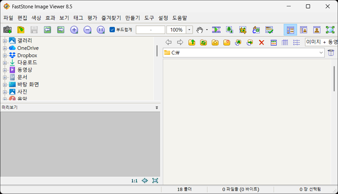The image size is (338, 194).
Task: Open recycle bin icon beside path
Action: click(x=331, y=52)
